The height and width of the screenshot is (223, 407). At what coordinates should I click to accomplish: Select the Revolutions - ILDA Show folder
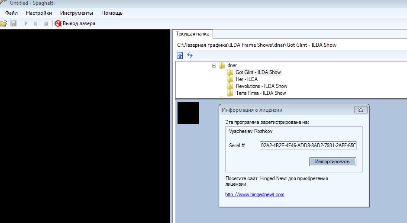(x=261, y=86)
